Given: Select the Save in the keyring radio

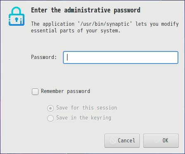Looking at the screenshot, I should [x=50, y=118].
